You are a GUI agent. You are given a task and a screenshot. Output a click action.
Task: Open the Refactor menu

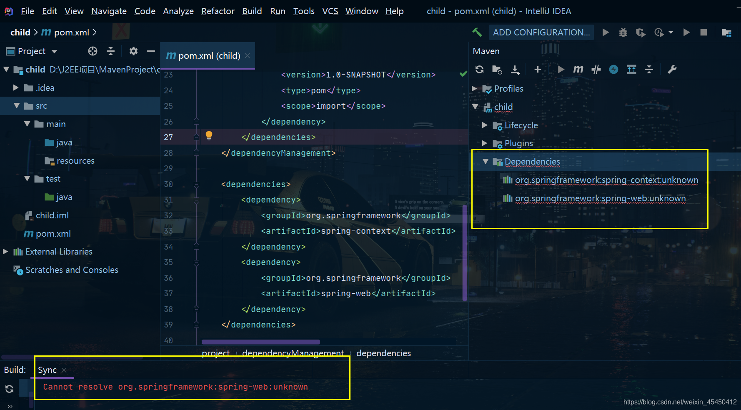coord(218,11)
